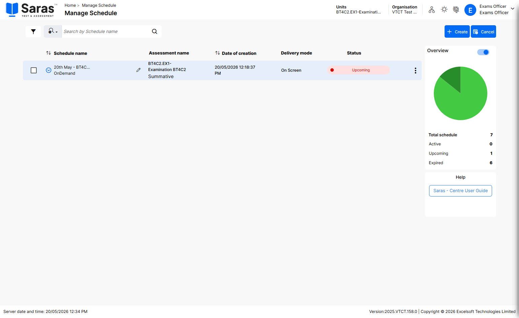The width and height of the screenshot is (519, 318).
Task: Click the Expired count row
Action: (x=460, y=163)
